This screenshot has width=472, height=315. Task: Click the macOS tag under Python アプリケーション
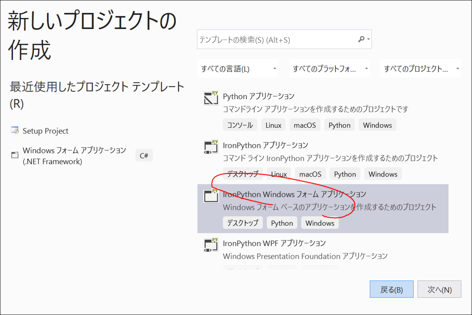305,125
